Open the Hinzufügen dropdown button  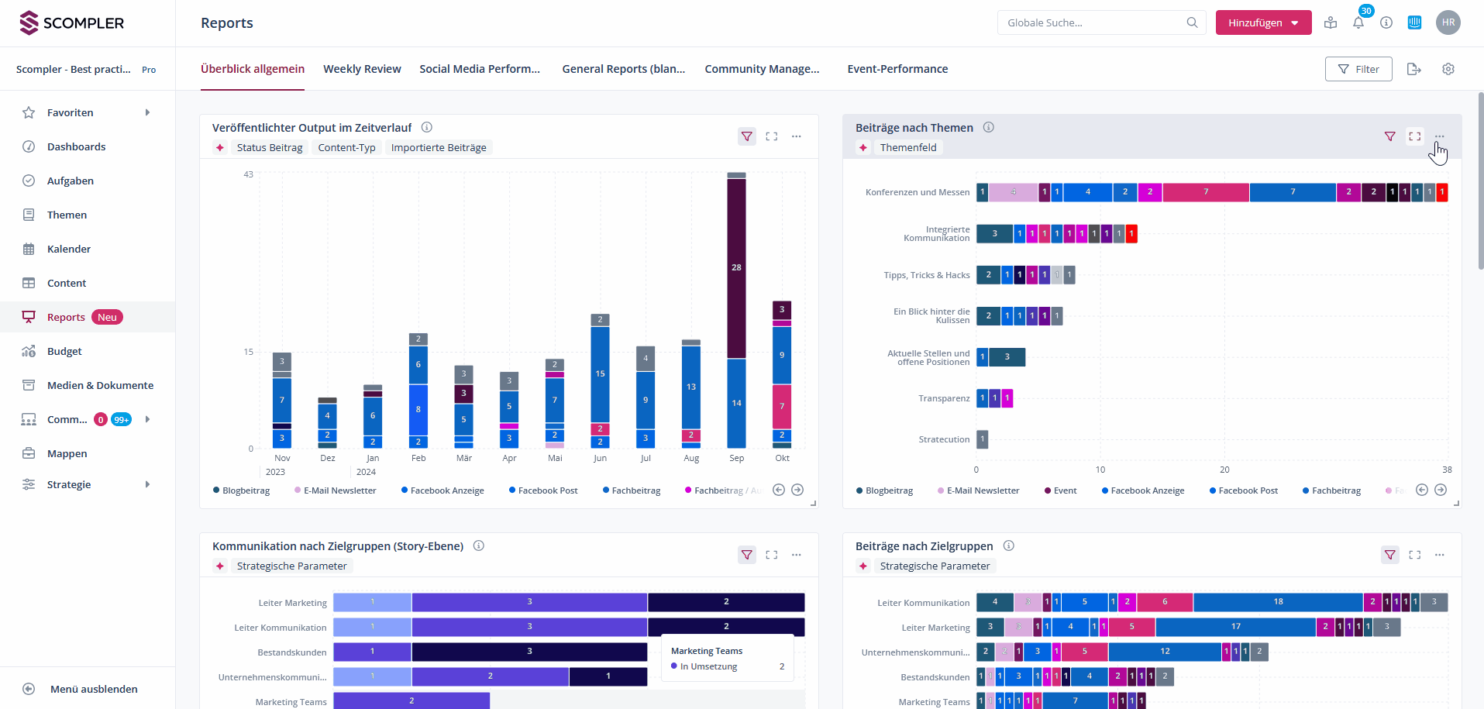pos(1263,23)
